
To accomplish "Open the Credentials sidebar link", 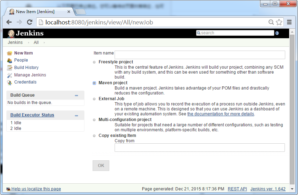I will coord(25,82).
